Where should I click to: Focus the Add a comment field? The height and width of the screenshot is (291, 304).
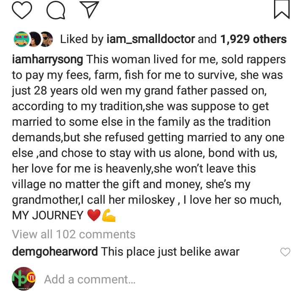coord(90,279)
